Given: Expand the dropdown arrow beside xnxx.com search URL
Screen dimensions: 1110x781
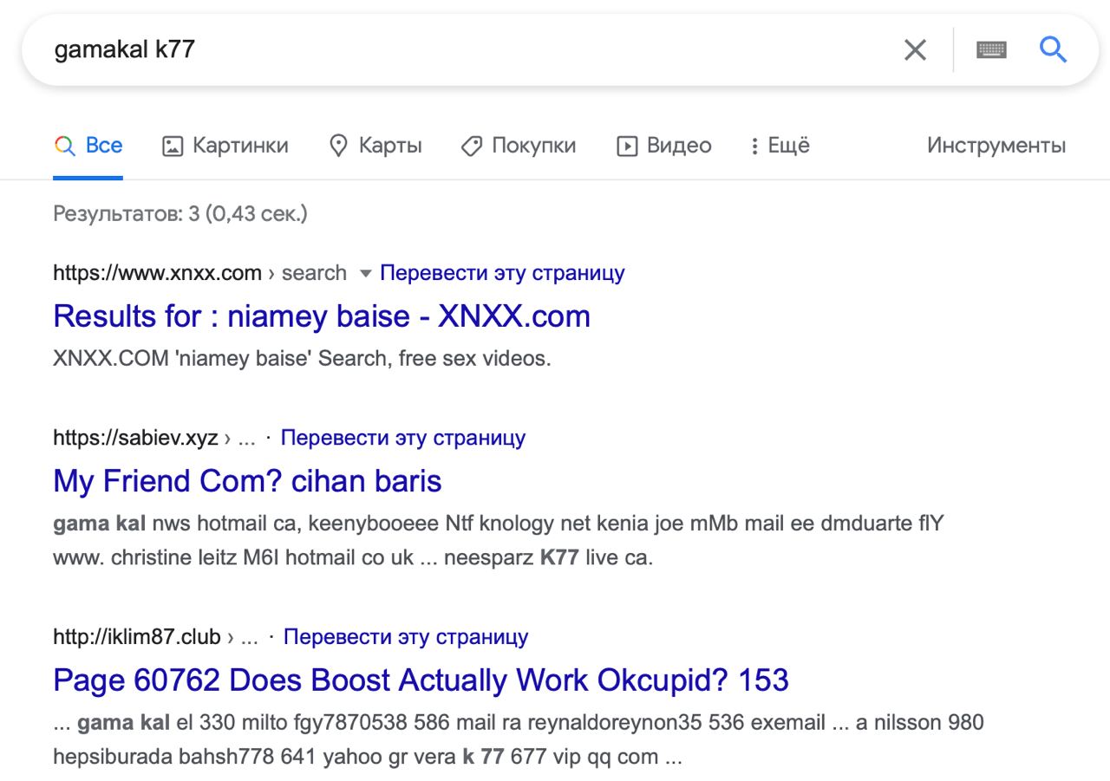Looking at the screenshot, I should [x=365, y=274].
